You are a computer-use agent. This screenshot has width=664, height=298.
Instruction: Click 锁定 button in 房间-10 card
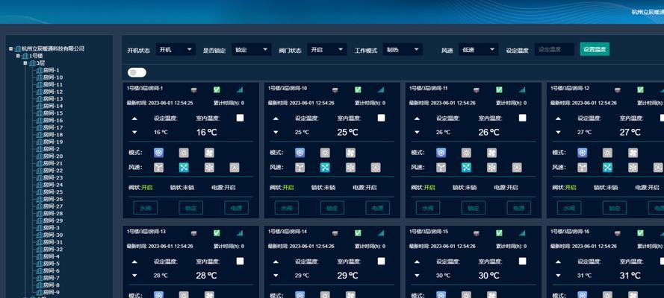pos(332,208)
